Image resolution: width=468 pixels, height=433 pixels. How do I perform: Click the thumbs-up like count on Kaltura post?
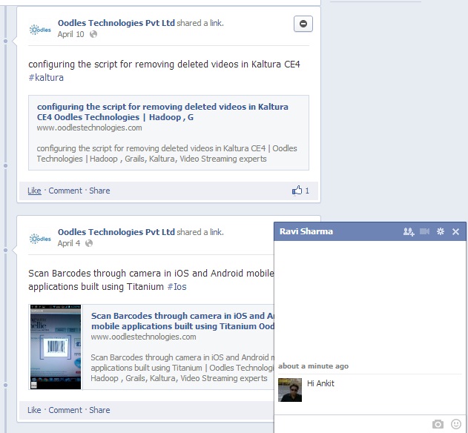click(x=300, y=191)
